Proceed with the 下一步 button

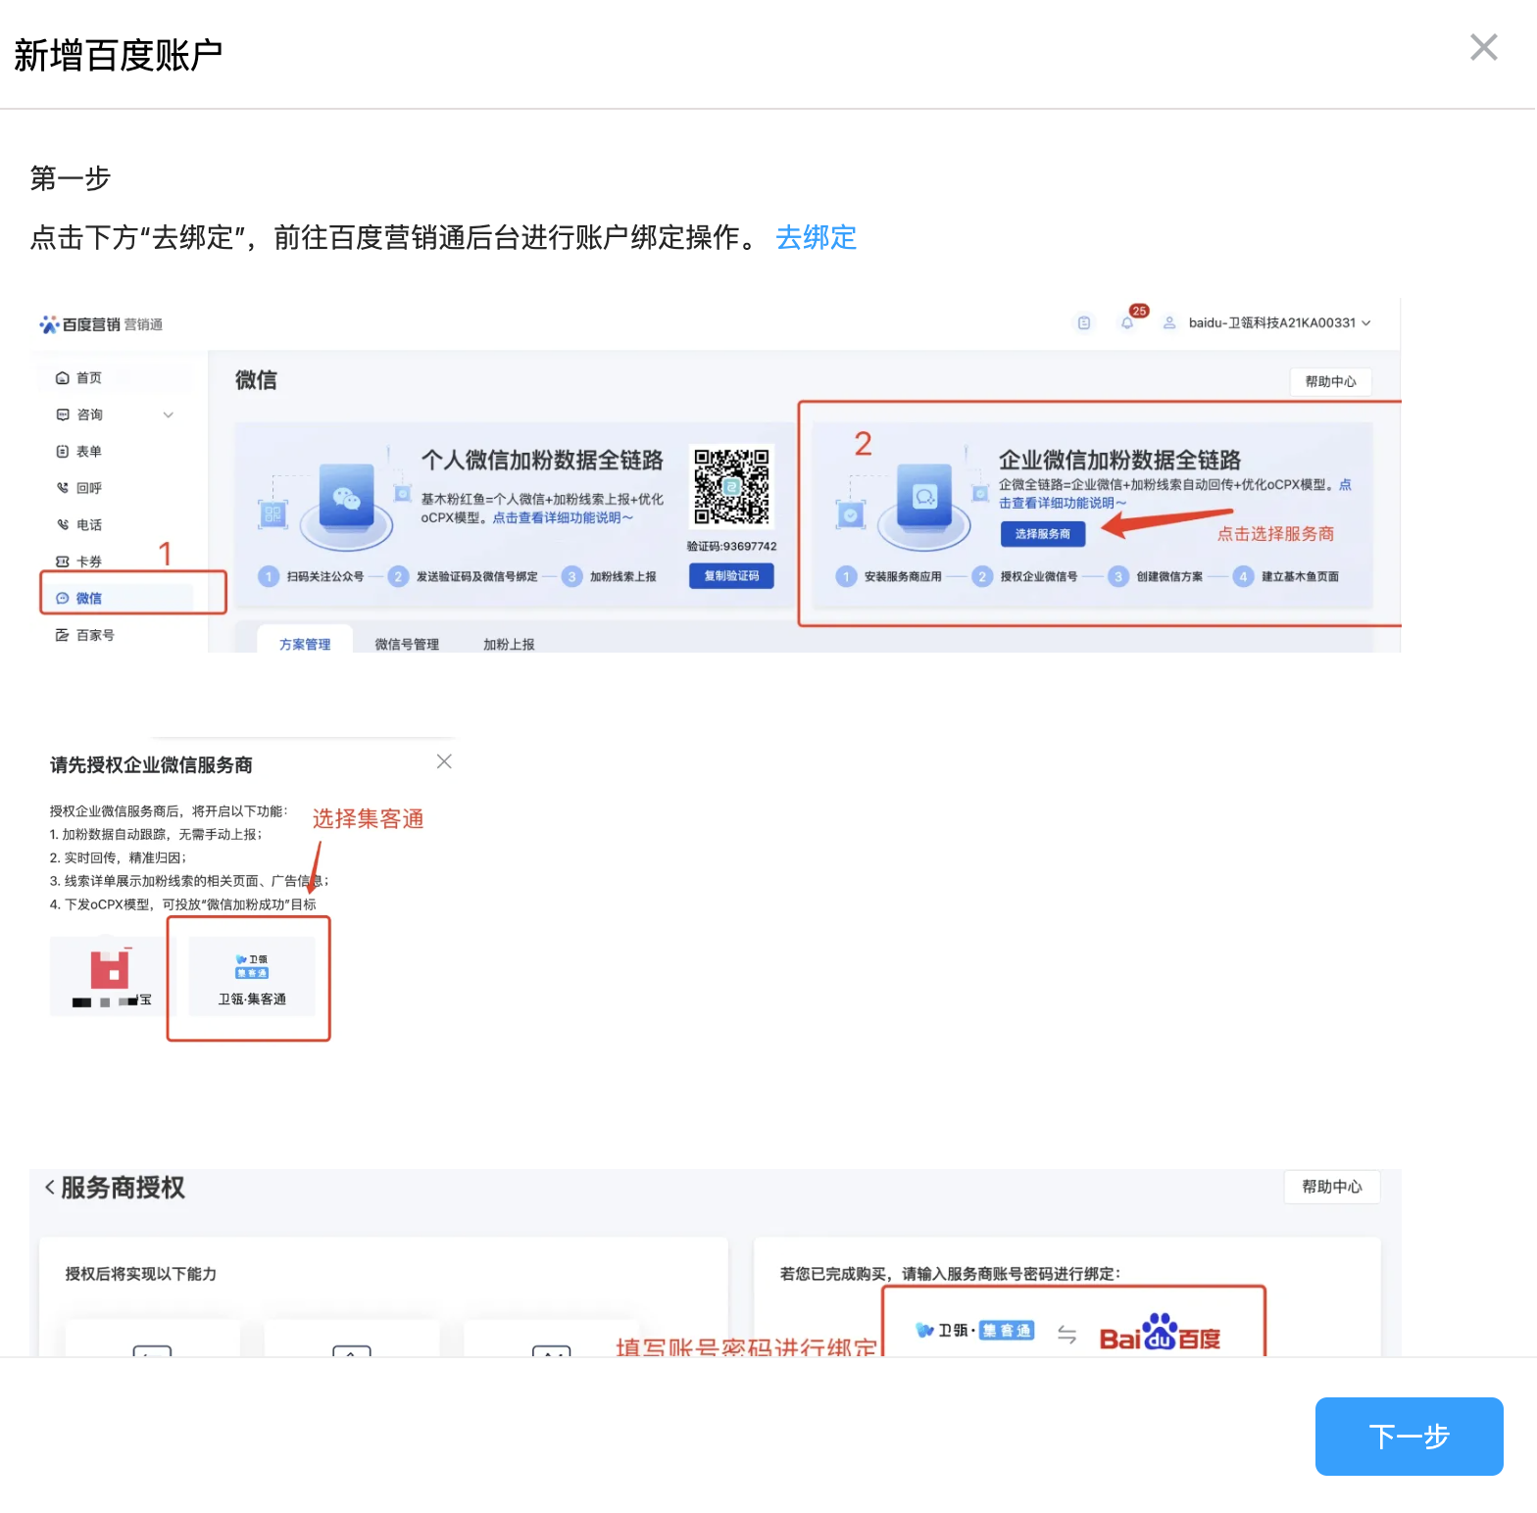[1409, 1436]
